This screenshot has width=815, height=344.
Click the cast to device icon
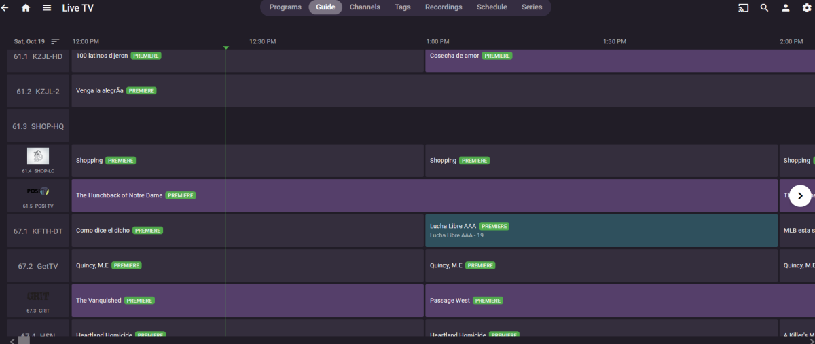743,8
